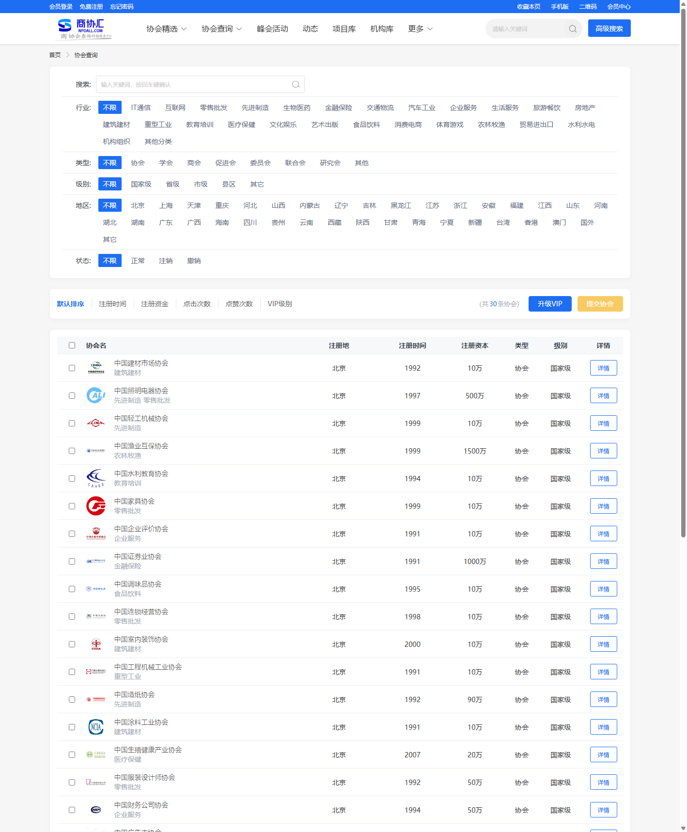Click the 中国涂料工业协会 NCIA logo
Image resolution: width=687 pixels, height=832 pixels.
point(96,727)
